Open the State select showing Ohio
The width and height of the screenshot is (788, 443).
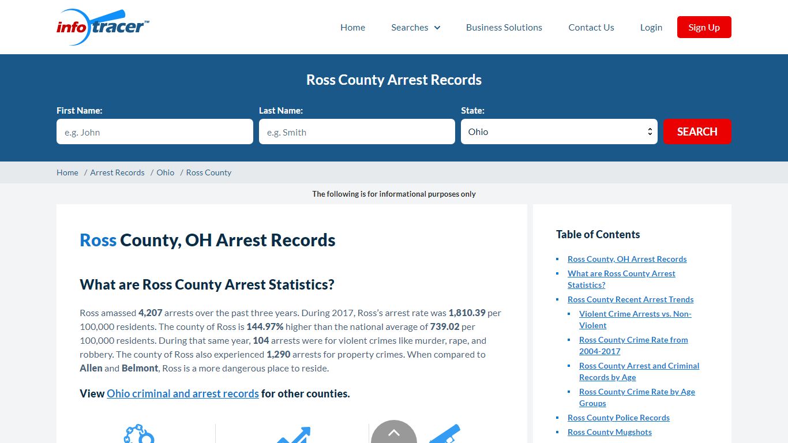(x=559, y=132)
